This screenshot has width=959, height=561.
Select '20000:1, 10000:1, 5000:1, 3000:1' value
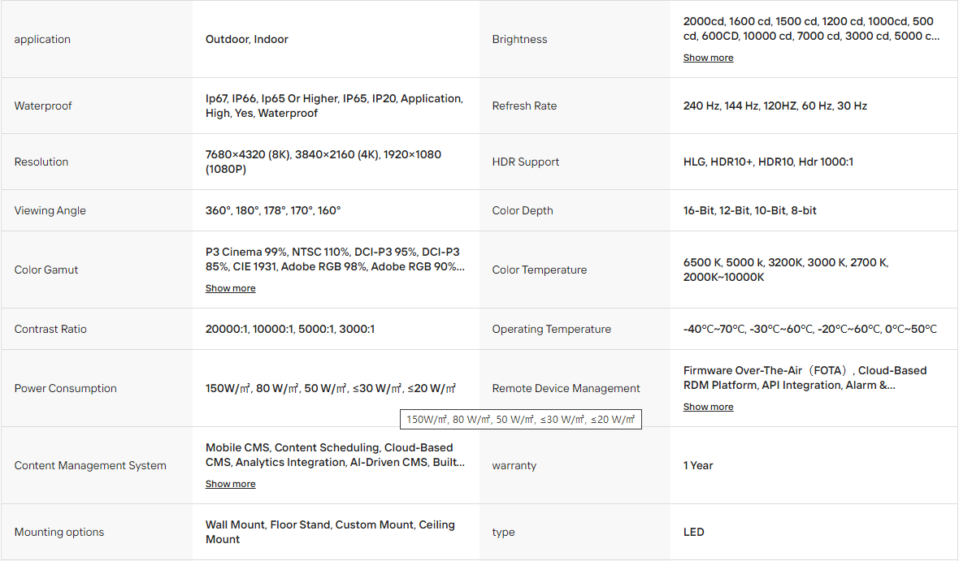[x=290, y=329]
